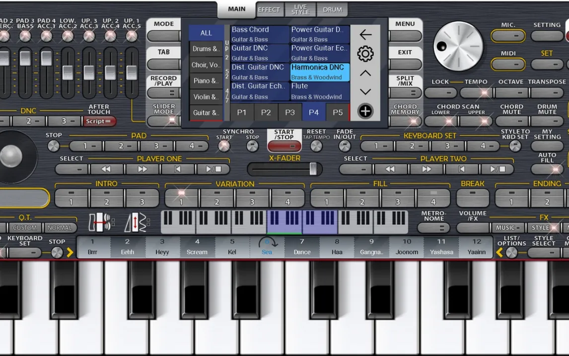Expand phrase list with right yellow arrow
This screenshot has height=356, width=569.
point(70,253)
